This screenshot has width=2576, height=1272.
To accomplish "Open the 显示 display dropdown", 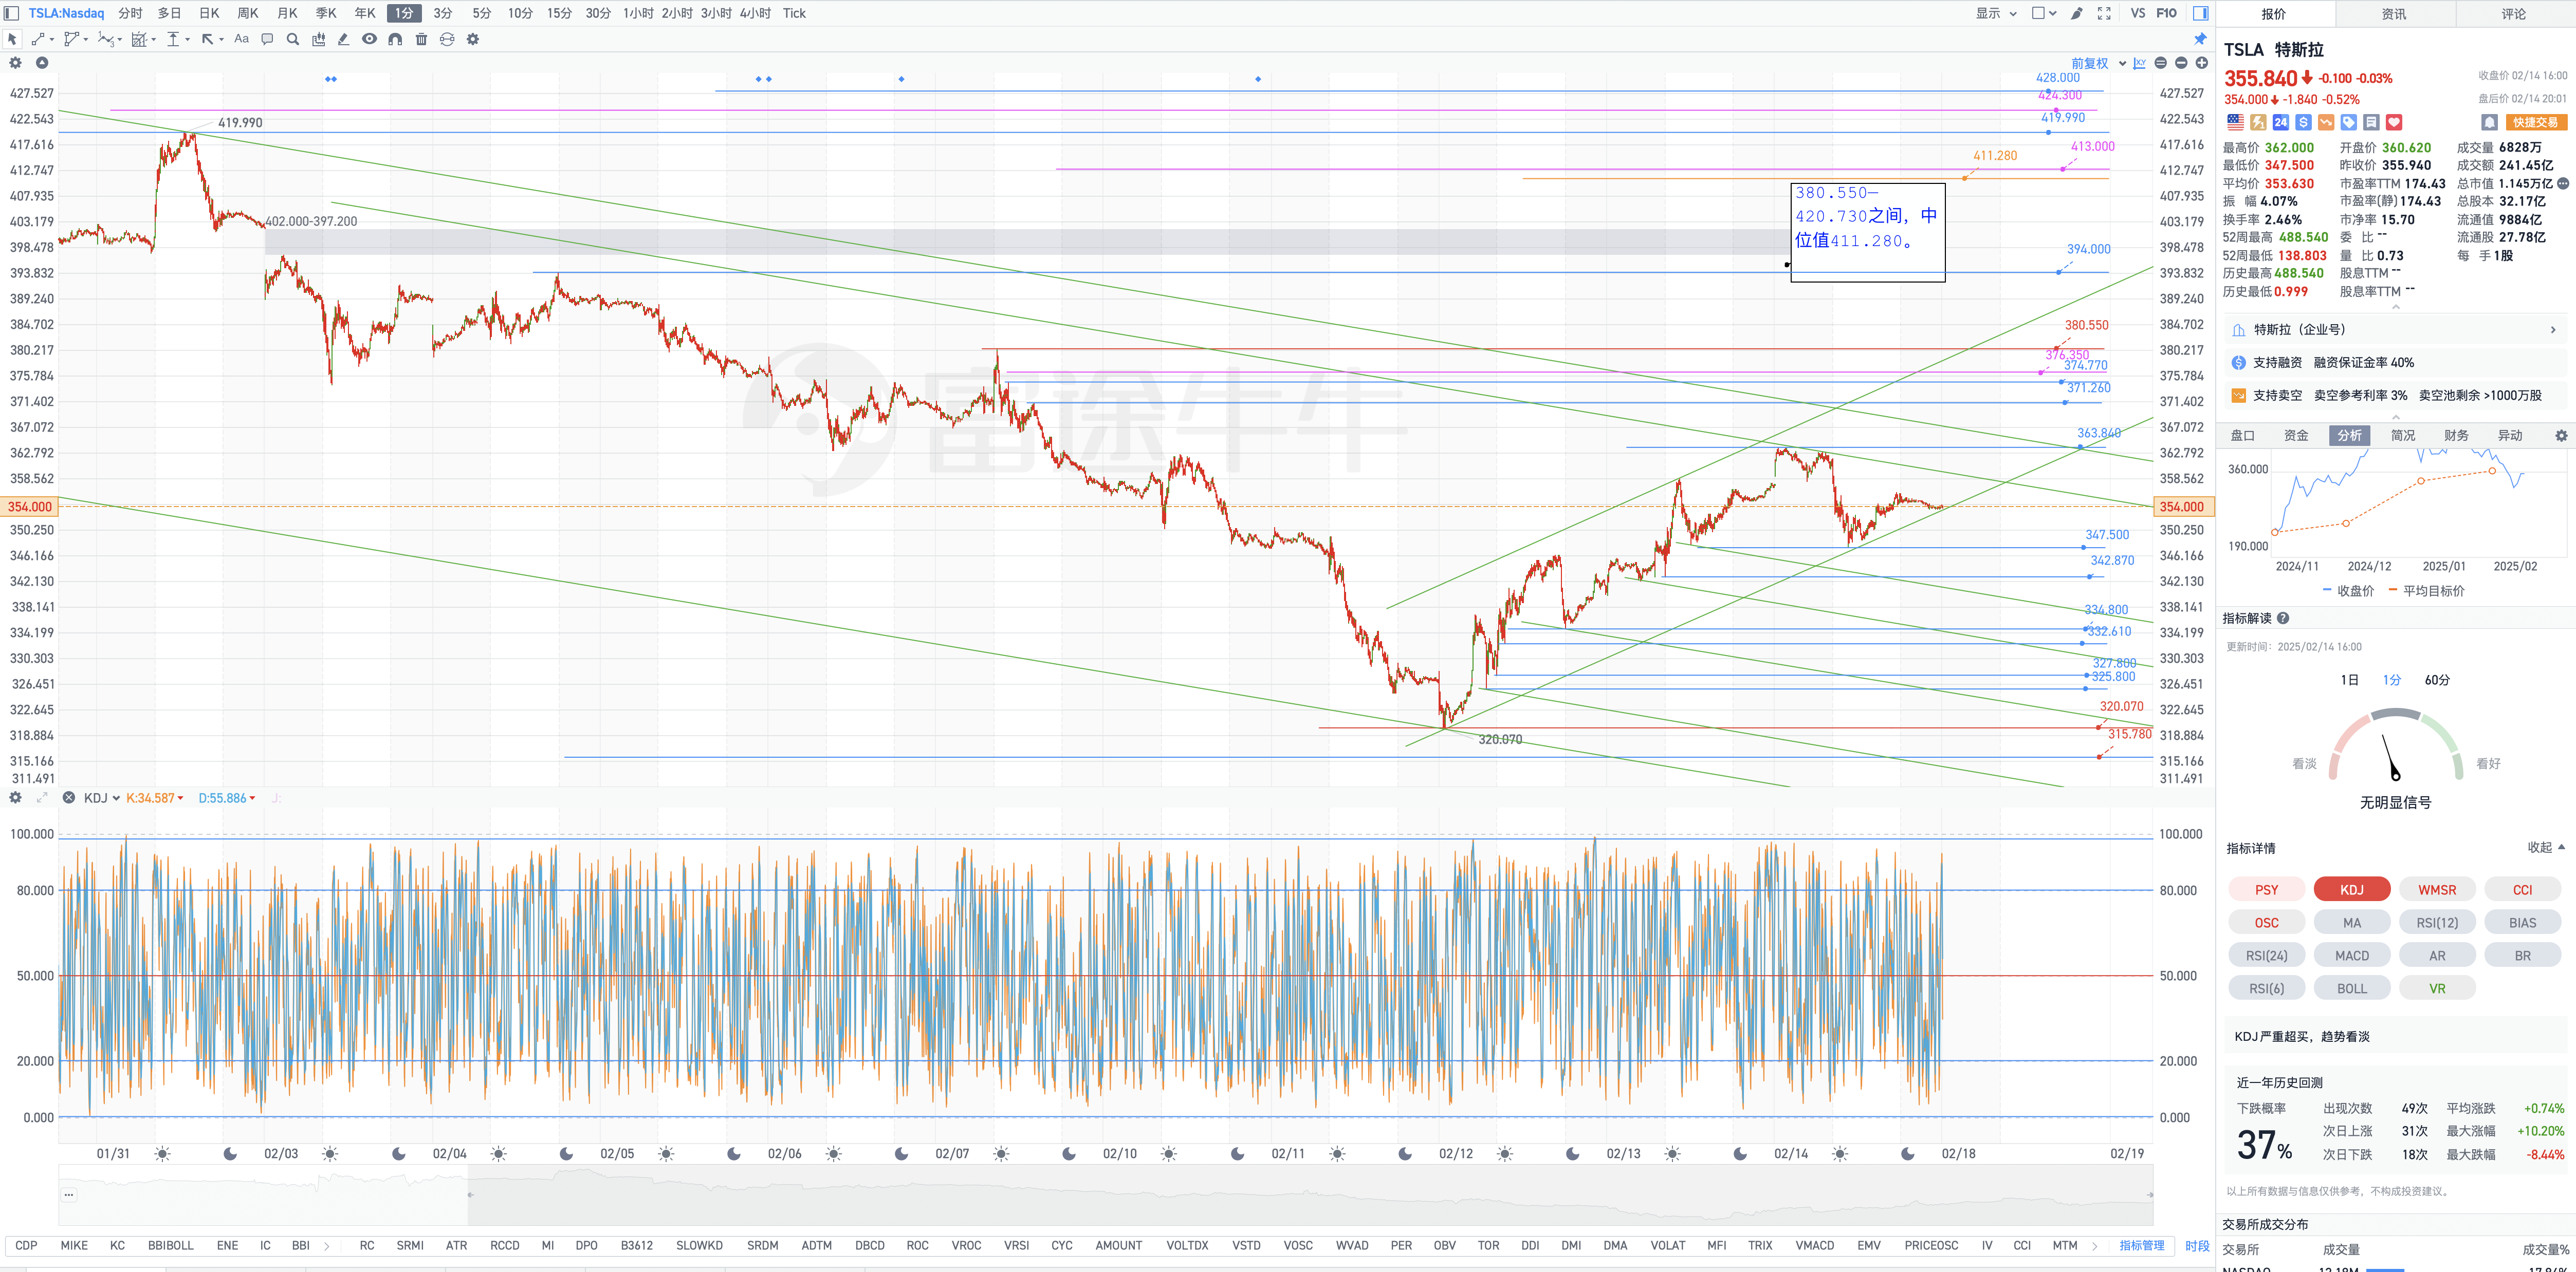I will pyautogui.click(x=1996, y=13).
